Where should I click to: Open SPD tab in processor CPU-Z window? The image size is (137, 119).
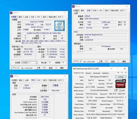click(x=39, y=17)
